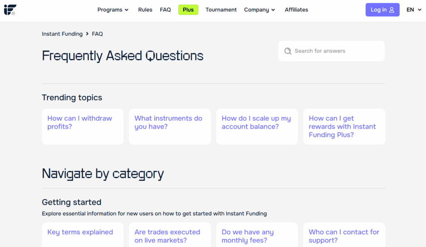Viewport: 426px width, 247px height.
Task: Open the Rules page
Action: point(145,10)
